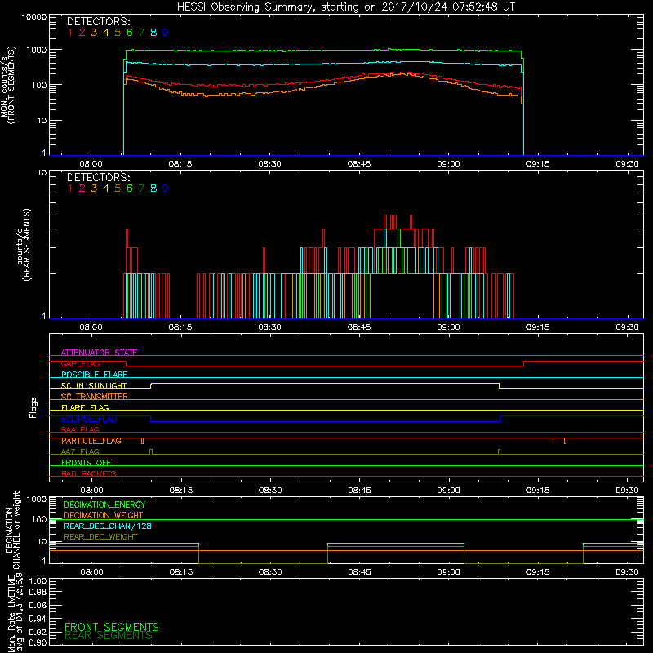Click the SC_TRANSMITTER flag label
Screen dimensions: 653x653
click(94, 397)
